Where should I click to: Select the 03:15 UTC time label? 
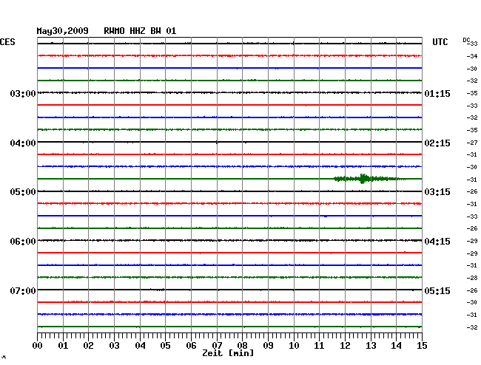437,192
